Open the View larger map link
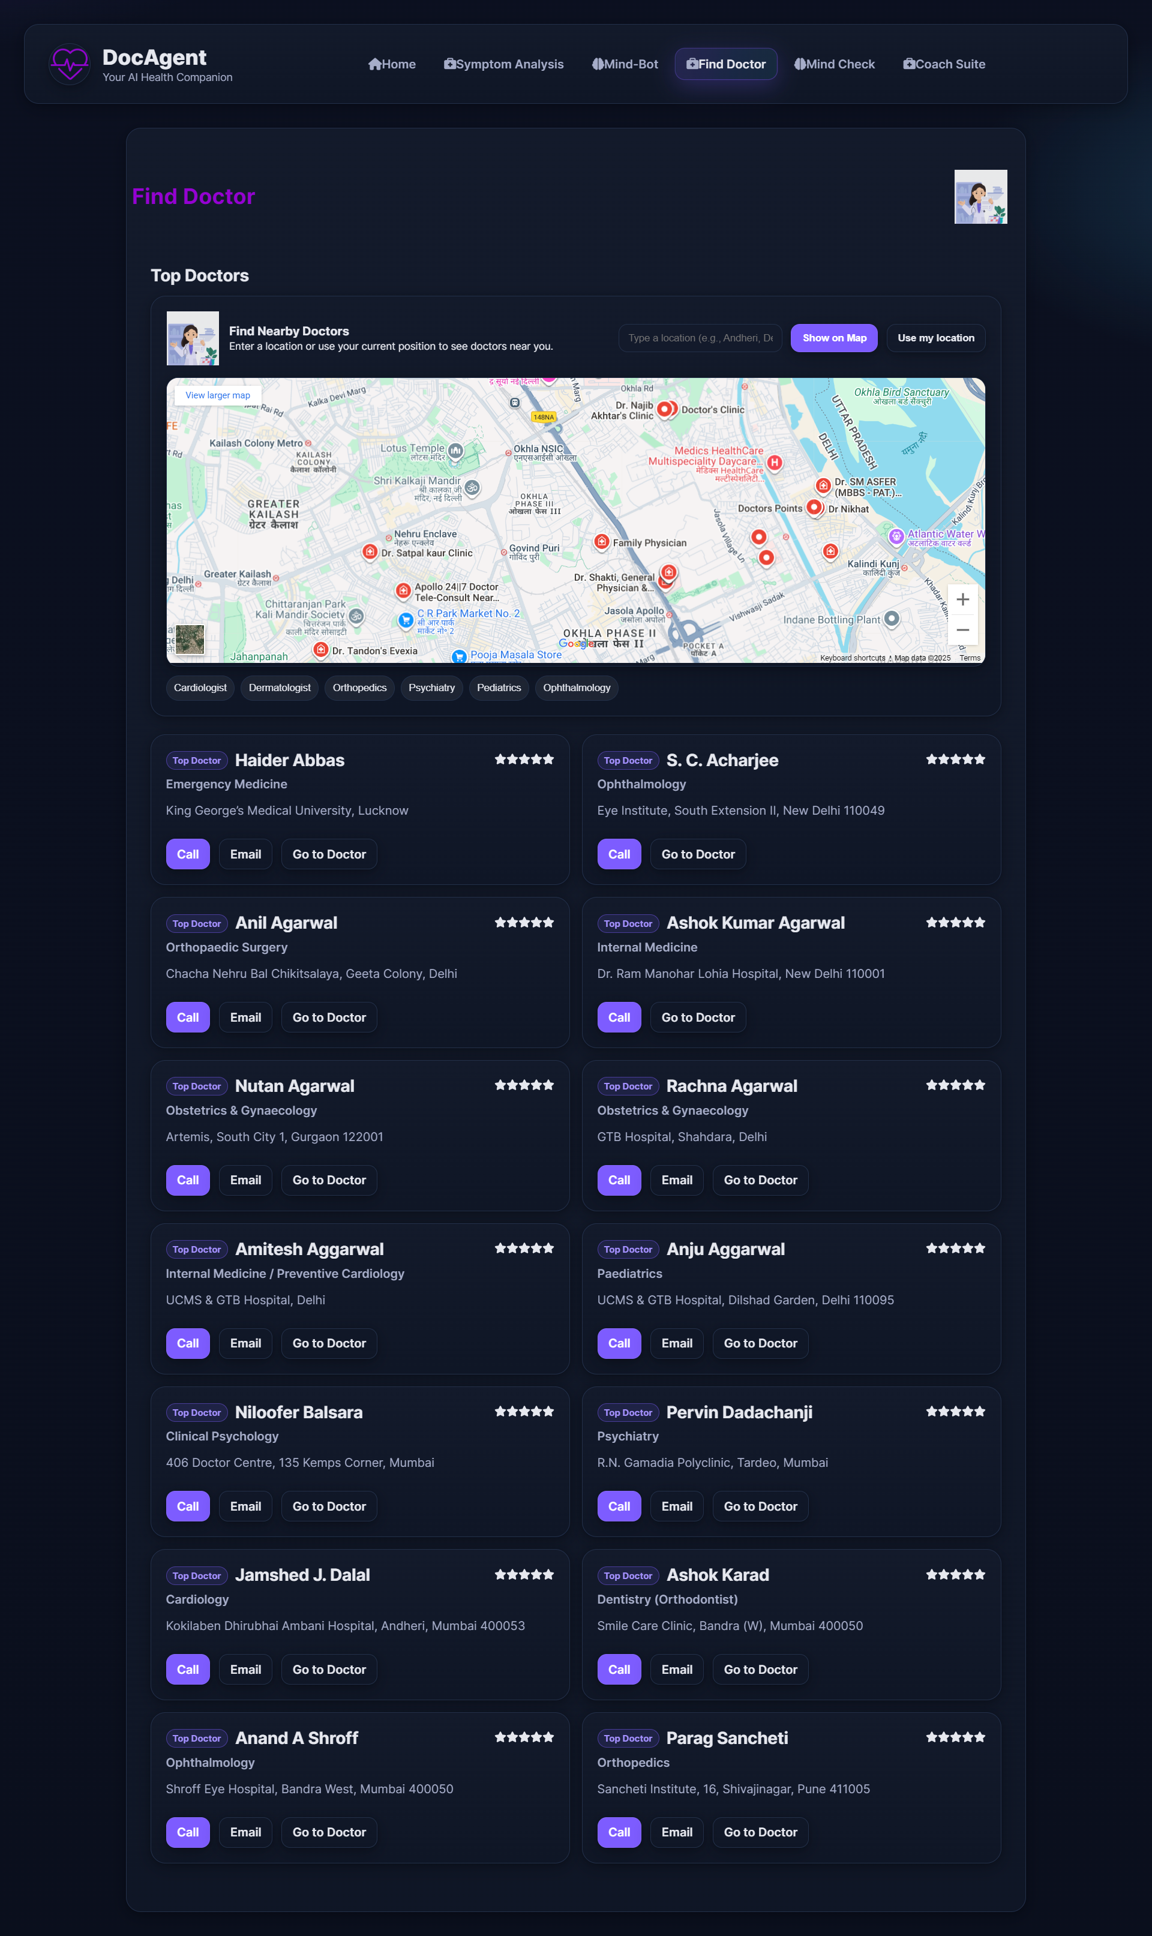The width and height of the screenshot is (1152, 1936). pyautogui.click(x=217, y=395)
